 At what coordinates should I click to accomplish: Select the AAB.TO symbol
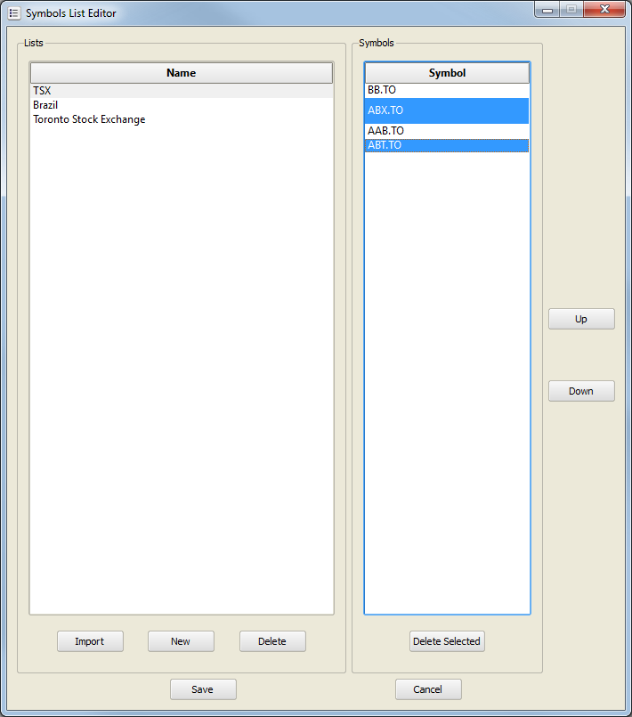pos(385,131)
